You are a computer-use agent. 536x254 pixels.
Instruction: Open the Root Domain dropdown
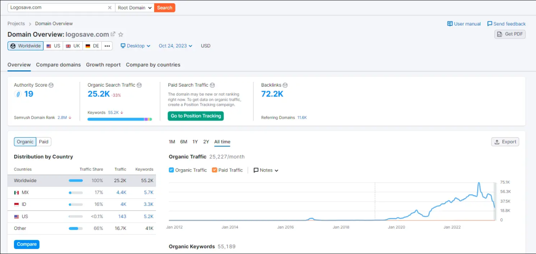(x=135, y=7)
